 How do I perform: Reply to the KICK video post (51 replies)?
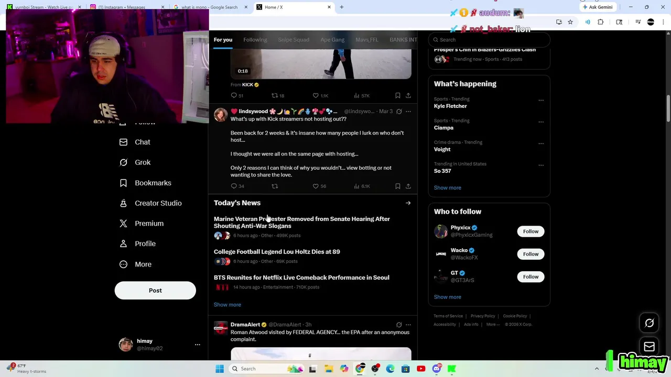coord(234,95)
